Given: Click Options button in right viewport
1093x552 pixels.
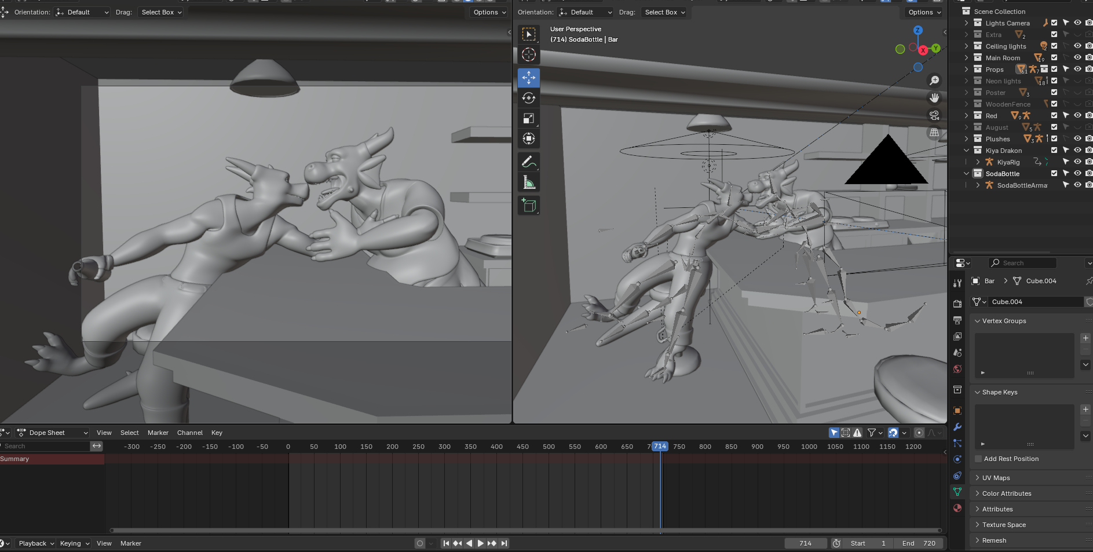Looking at the screenshot, I should pos(923,12).
